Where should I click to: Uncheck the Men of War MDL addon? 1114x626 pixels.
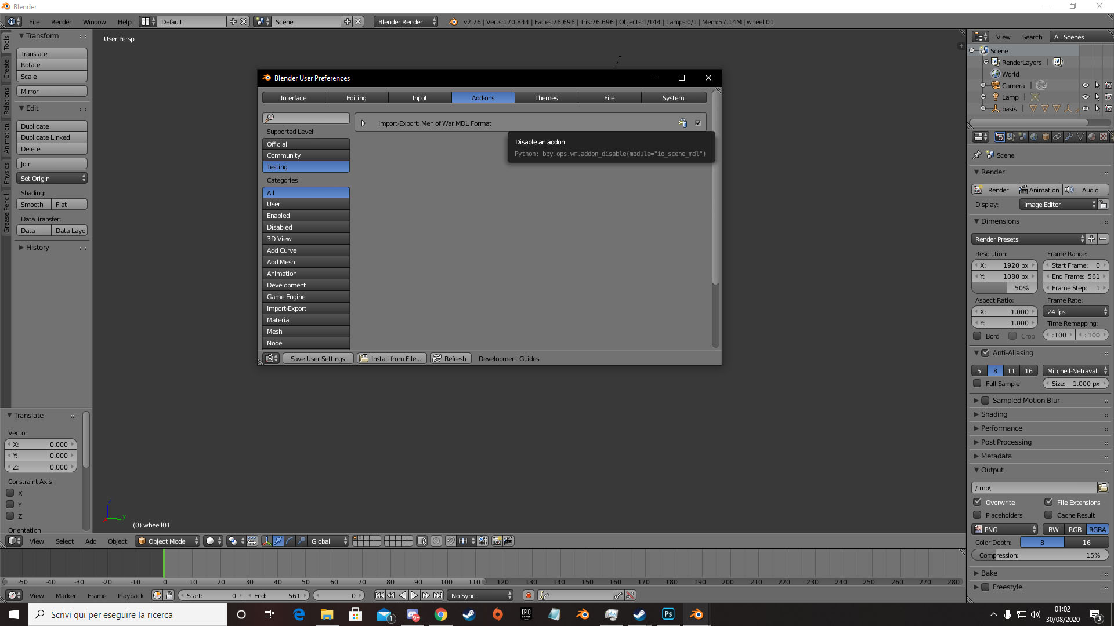coord(698,123)
